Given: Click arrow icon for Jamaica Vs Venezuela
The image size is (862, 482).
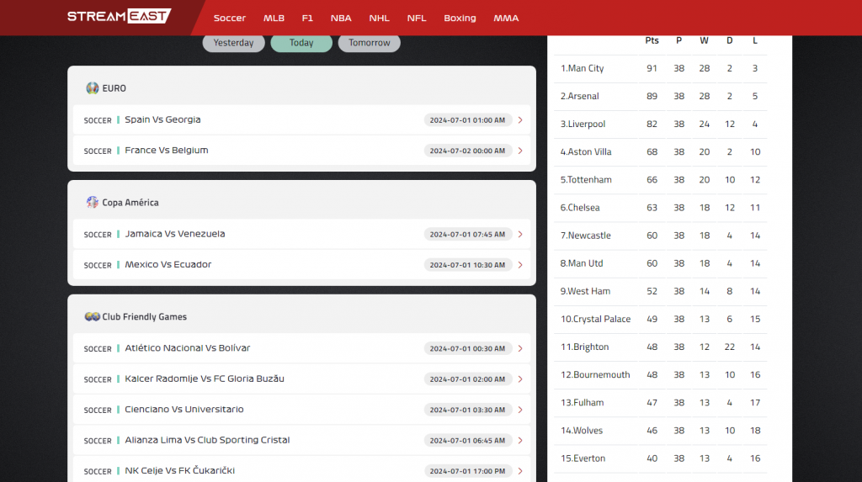Looking at the screenshot, I should coord(520,235).
